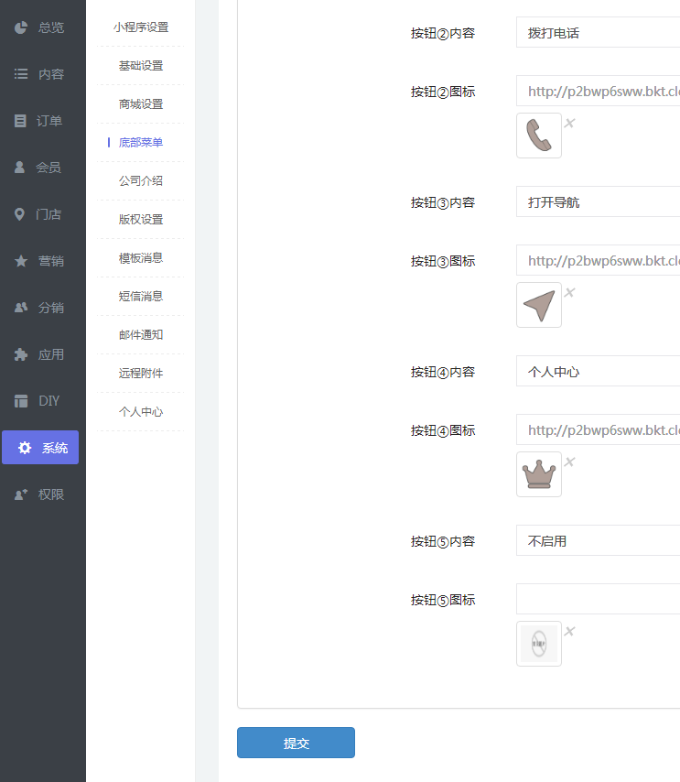Open the 按钮③内容 dropdown showing 打开导航

(598, 202)
